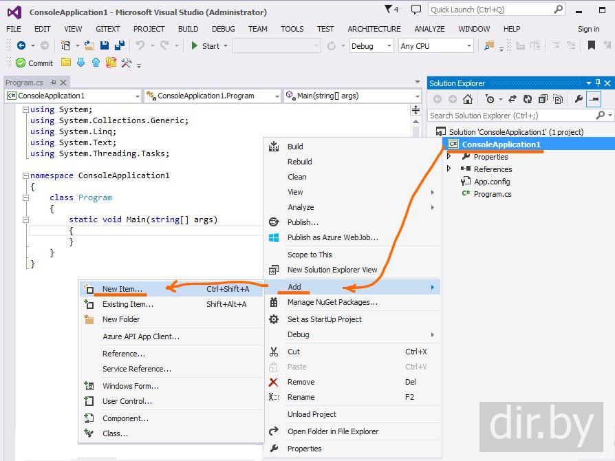Screen dimensions: 615x461
Task: Click the Collapse All icon in Solution Explorer
Action: [x=542, y=99]
